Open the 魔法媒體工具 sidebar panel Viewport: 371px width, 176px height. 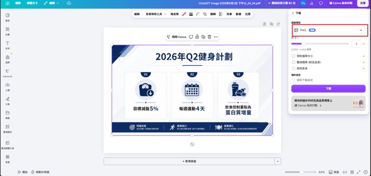pyautogui.click(x=7, y=145)
